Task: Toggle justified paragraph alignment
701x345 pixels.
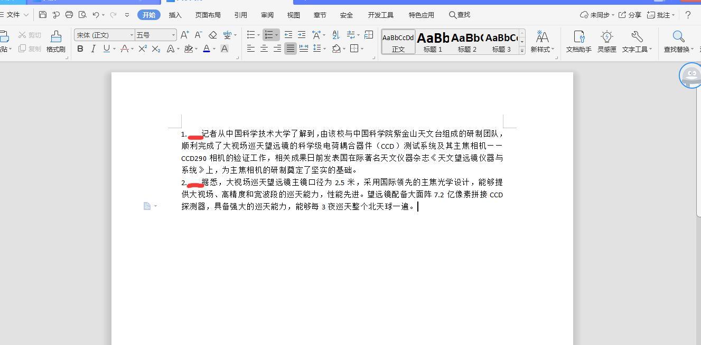Action: point(290,49)
